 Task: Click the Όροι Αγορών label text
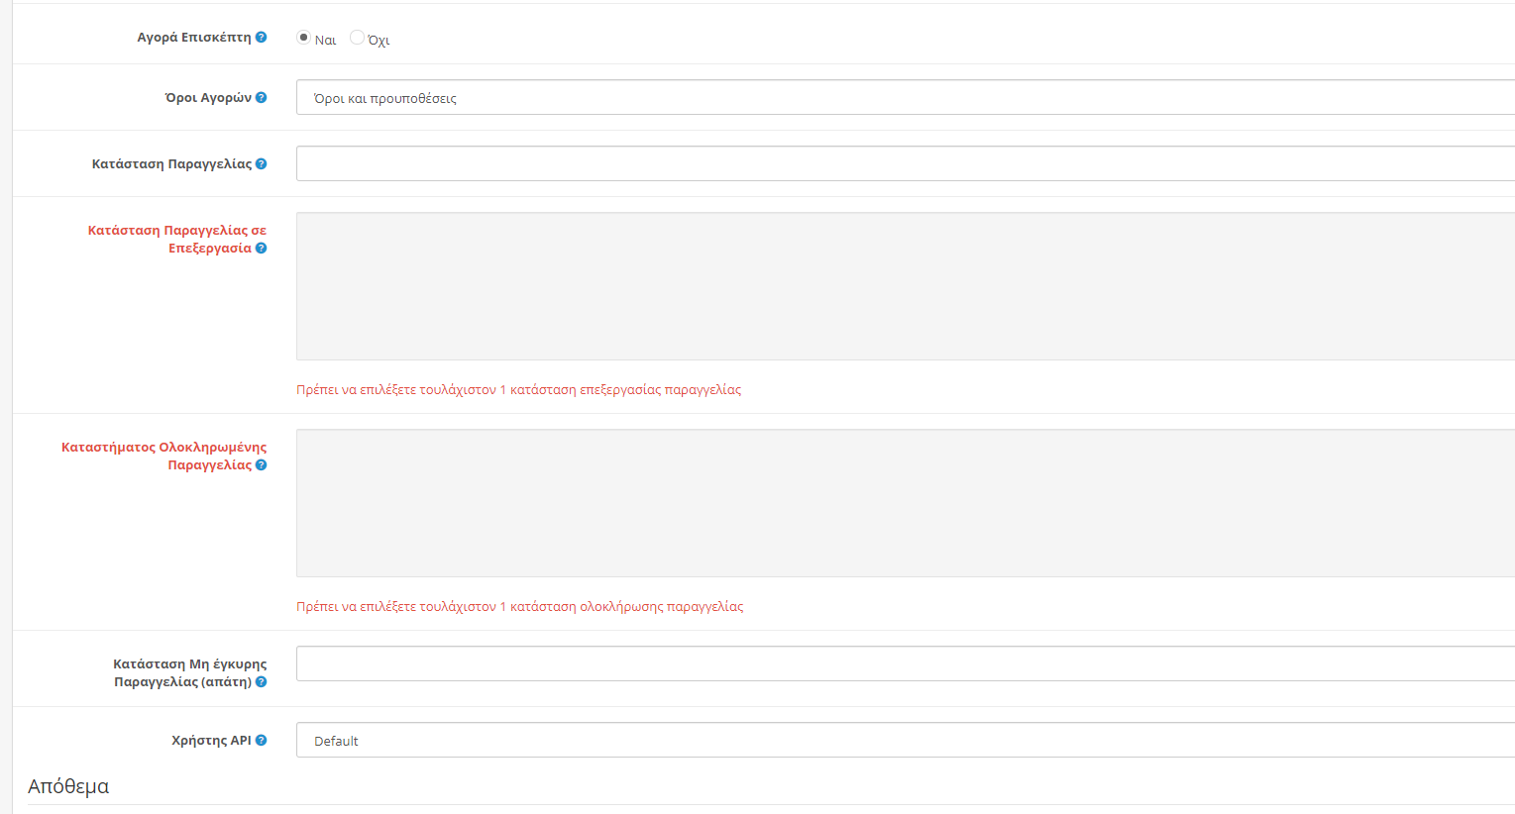tap(208, 98)
